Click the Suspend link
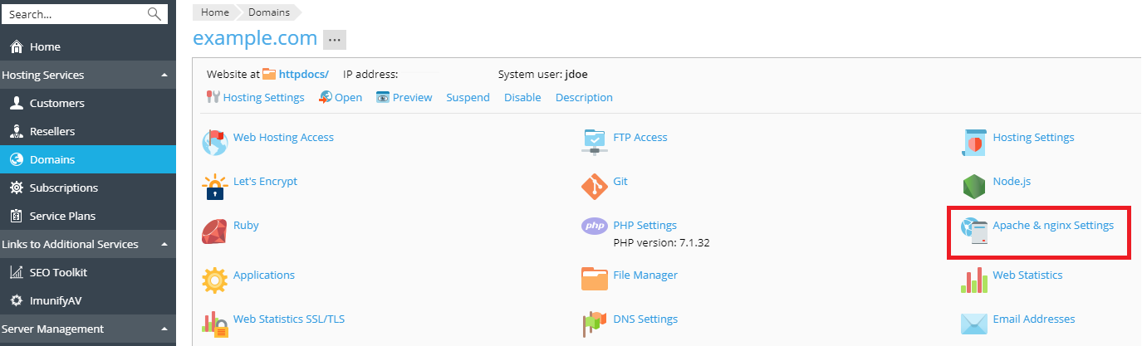The width and height of the screenshot is (1142, 346). pyautogui.click(x=468, y=98)
